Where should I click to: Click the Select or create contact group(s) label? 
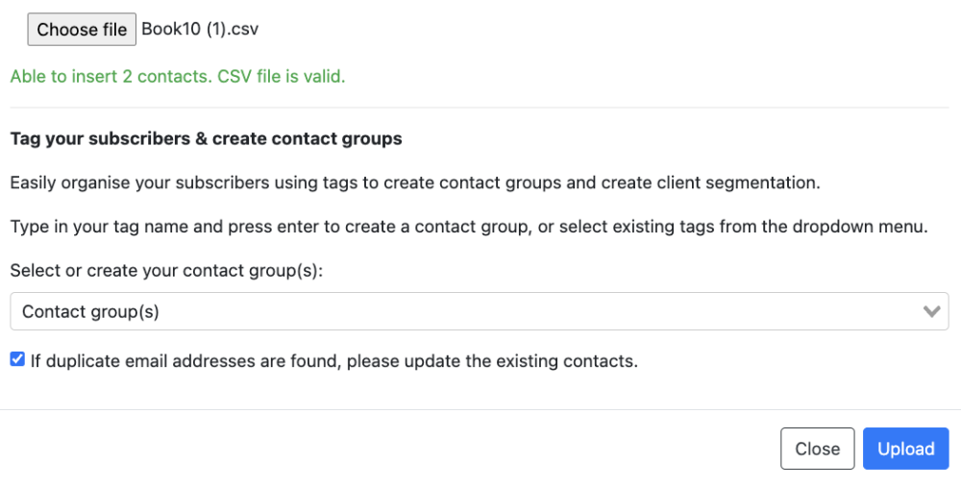166,271
